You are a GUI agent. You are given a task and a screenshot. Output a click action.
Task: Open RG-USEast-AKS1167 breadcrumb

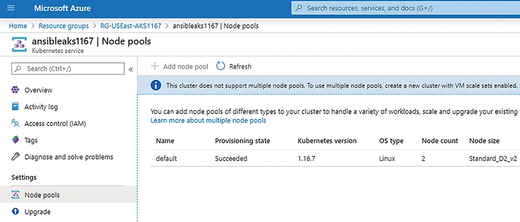tap(131, 26)
